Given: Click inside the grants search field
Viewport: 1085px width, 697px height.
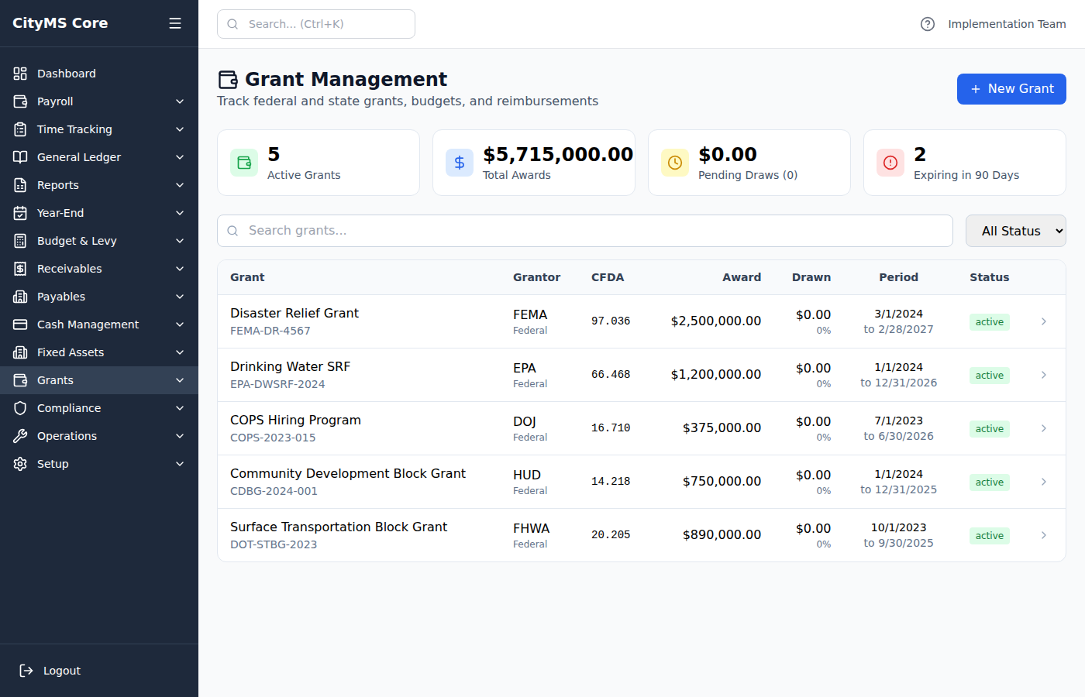Looking at the screenshot, I should pyautogui.click(x=542, y=230).
